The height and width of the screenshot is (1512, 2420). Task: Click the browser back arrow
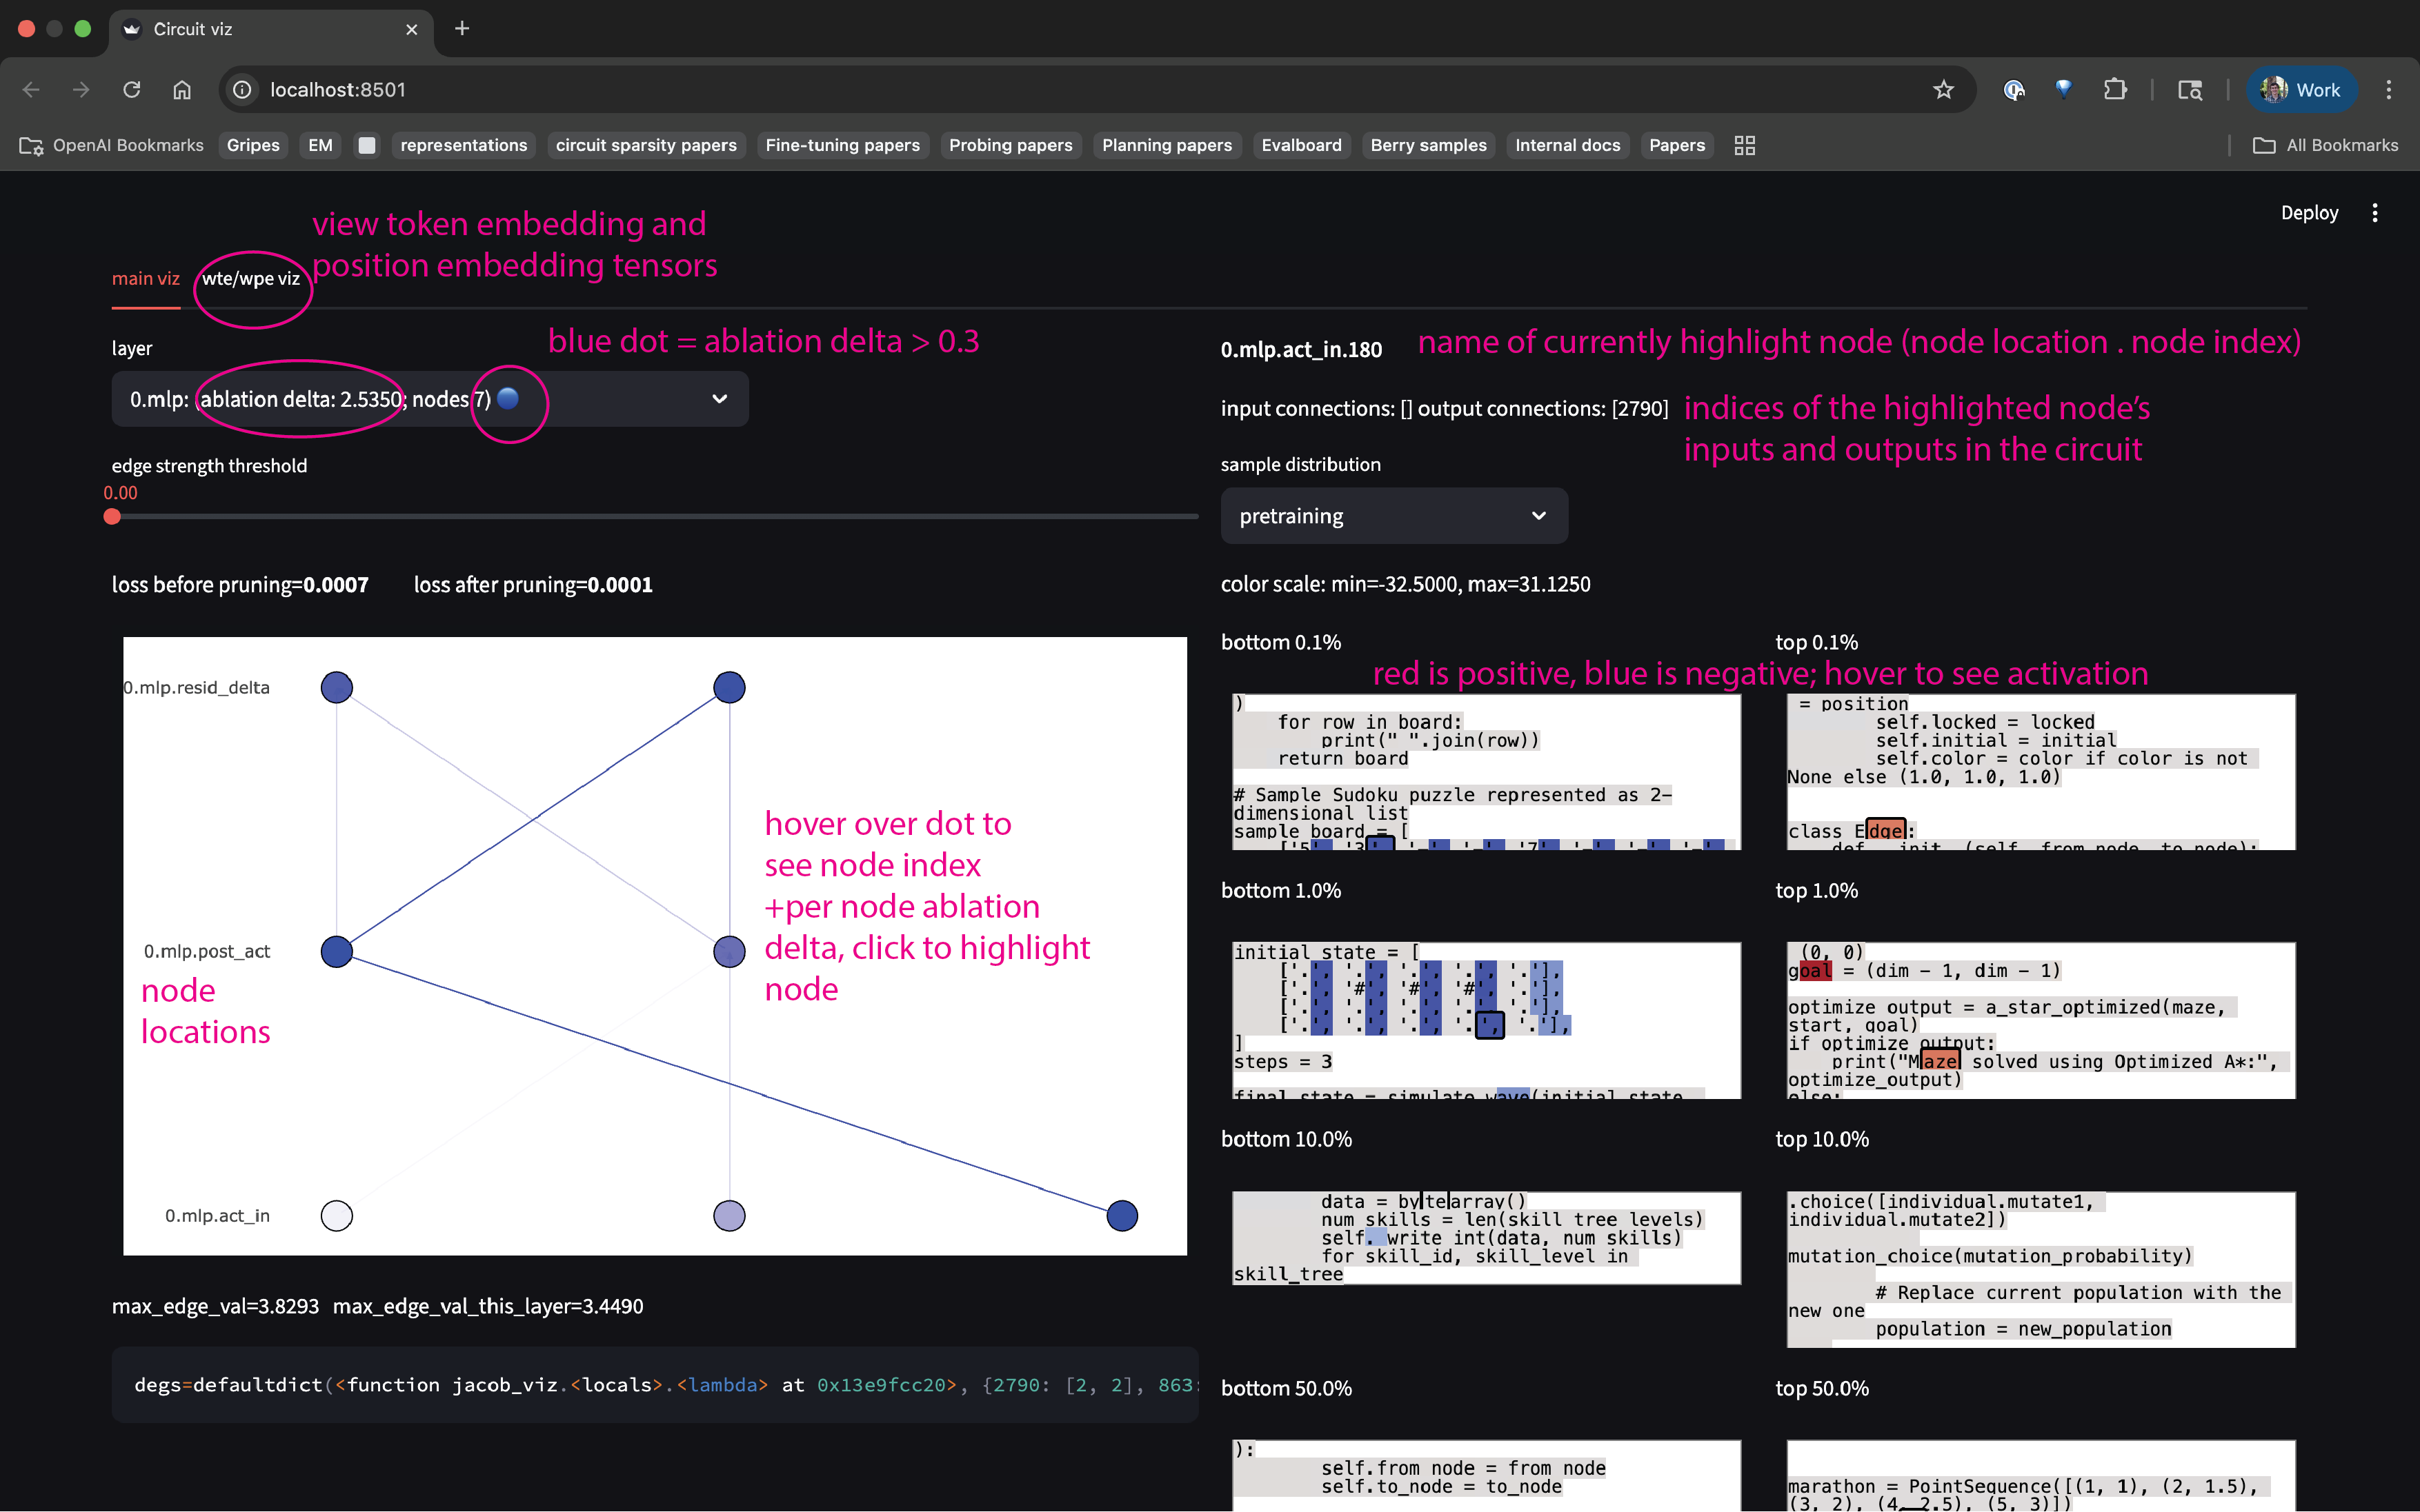31,89
